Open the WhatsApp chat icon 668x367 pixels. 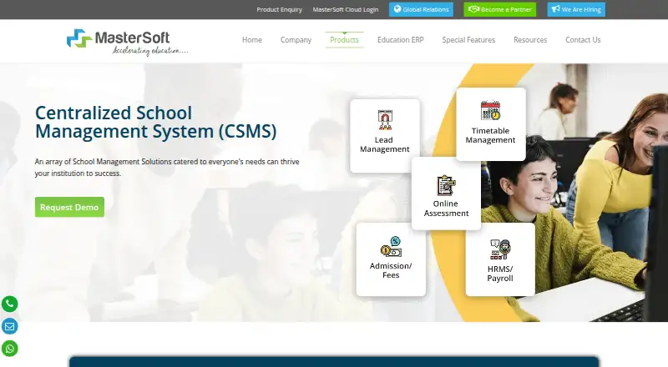click(10, 349)
